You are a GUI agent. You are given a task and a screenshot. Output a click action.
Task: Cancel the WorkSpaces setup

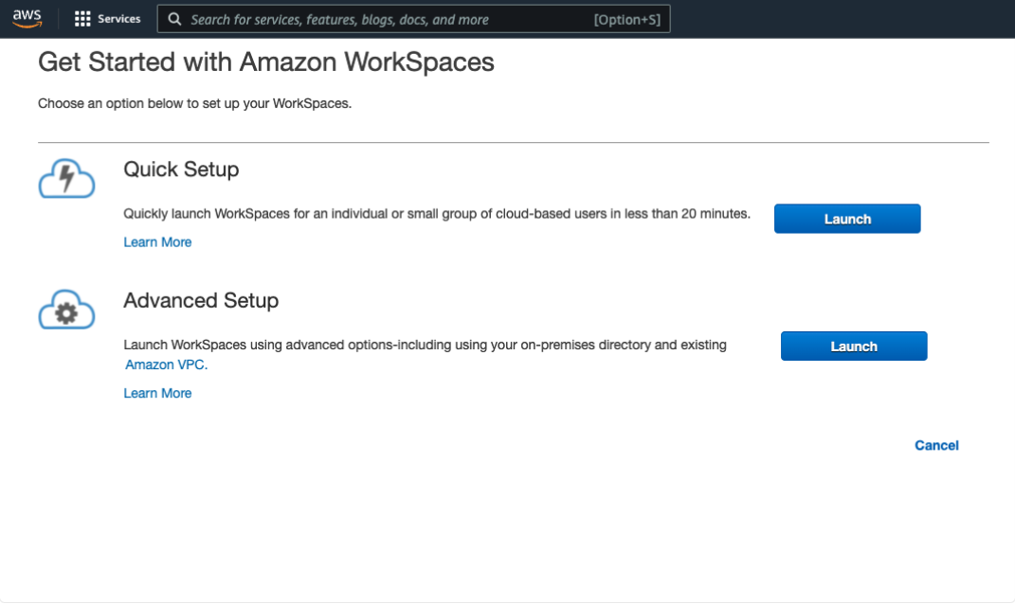coord(936,445)
